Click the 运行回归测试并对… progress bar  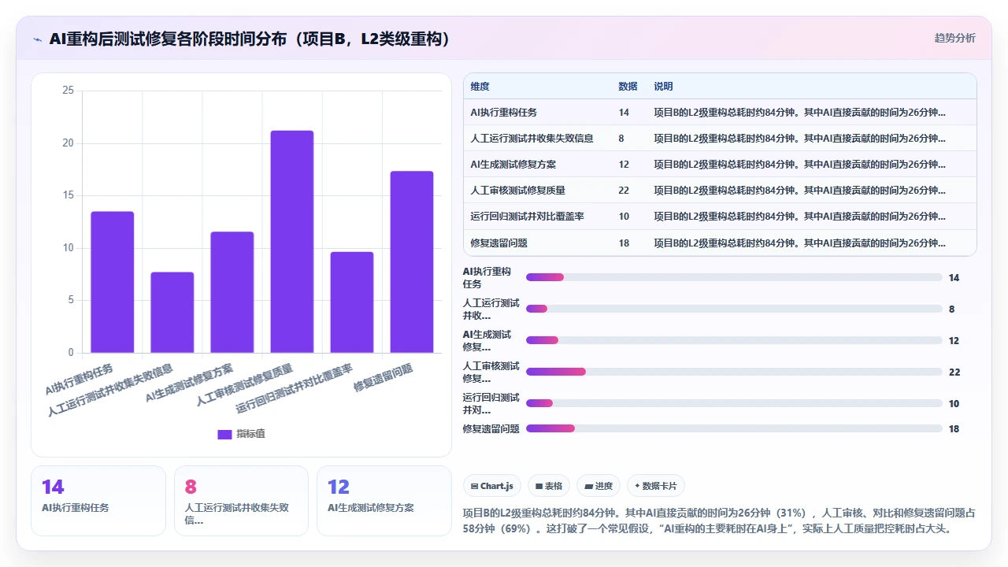[734, 403]
